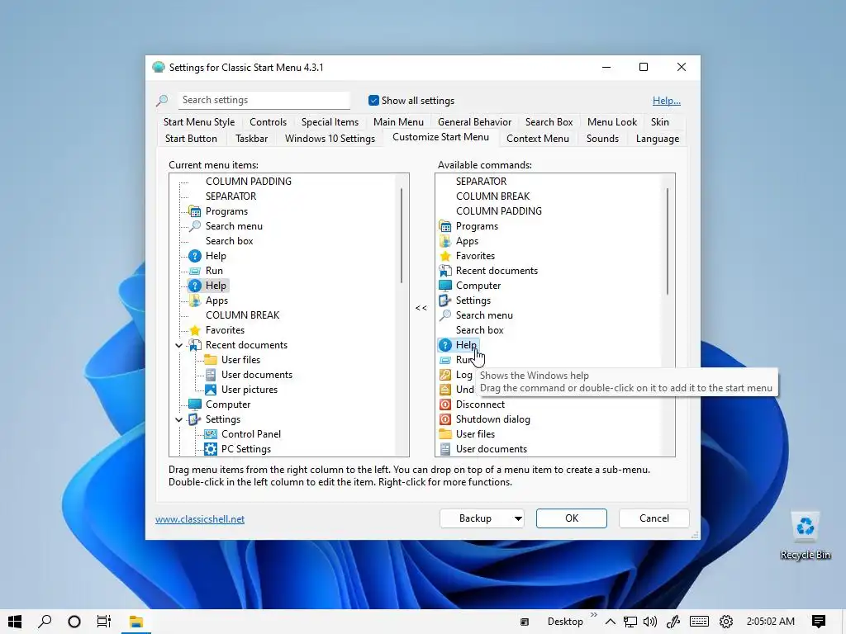Click the Search menu magnifier icon in Current menu items
Image resolution: width=846 pixels, height=634 pixels.
[195, 226]
